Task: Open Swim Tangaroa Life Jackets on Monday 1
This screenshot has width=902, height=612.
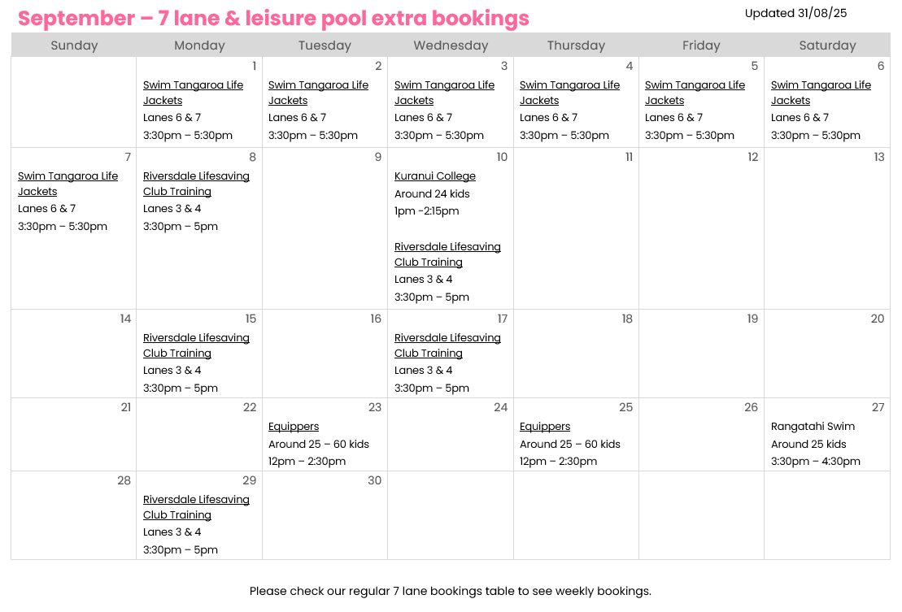Action: (x=193, y=93)
